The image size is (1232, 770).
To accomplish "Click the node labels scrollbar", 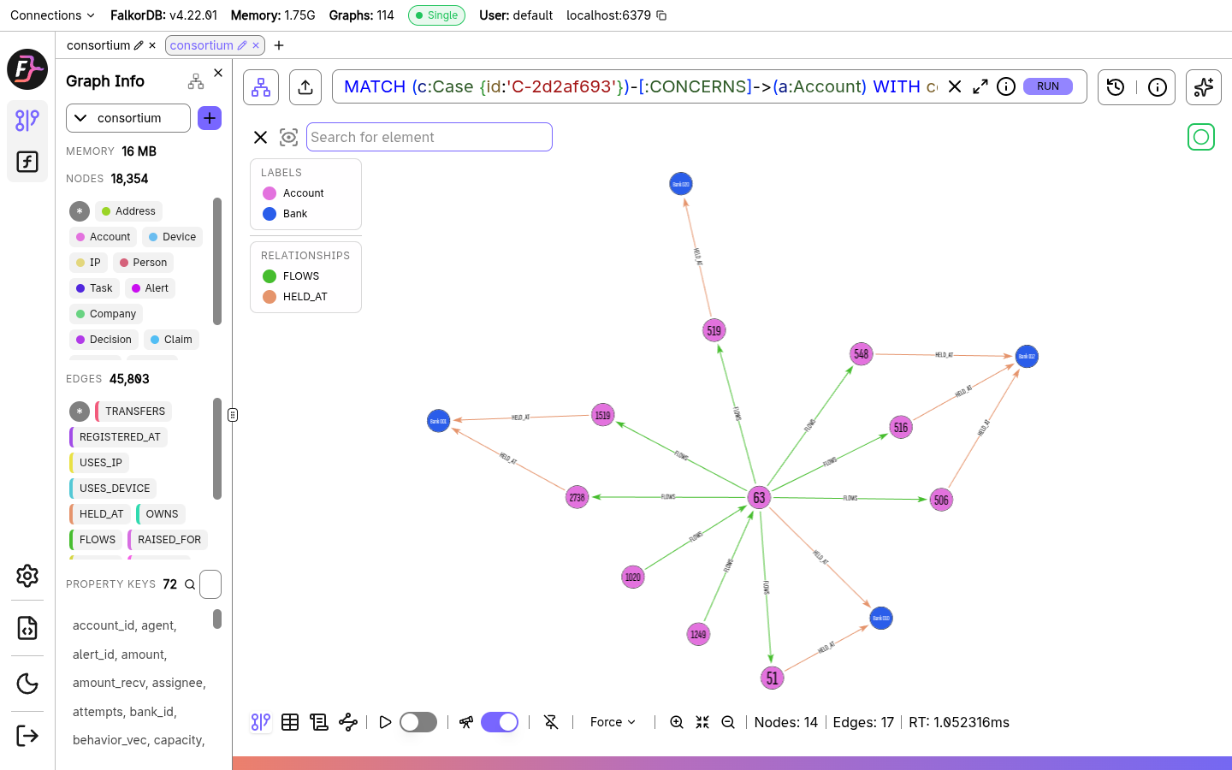I will [217, 261].
